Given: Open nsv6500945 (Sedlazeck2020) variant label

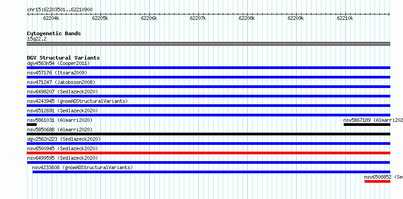Looking at the screenshot, I should coord(62,148).
